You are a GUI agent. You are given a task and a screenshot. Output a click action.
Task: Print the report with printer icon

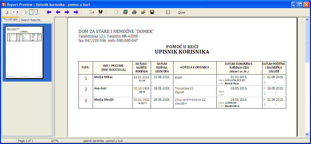click(134, 12)
